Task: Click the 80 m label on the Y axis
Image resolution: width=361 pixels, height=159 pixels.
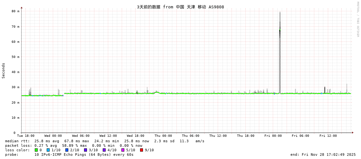Action: tap(16, 11)
